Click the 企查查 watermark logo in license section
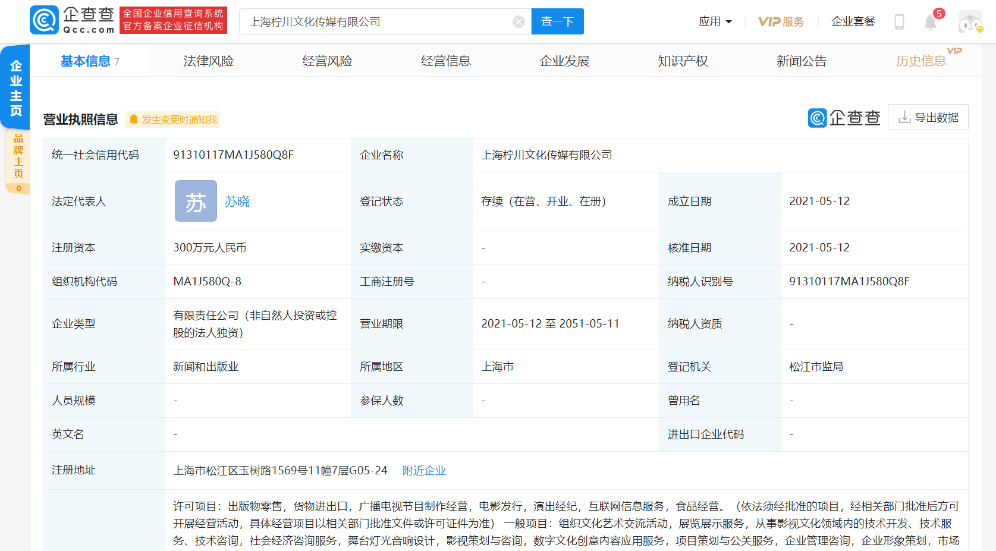 click(x=844, y=118)
